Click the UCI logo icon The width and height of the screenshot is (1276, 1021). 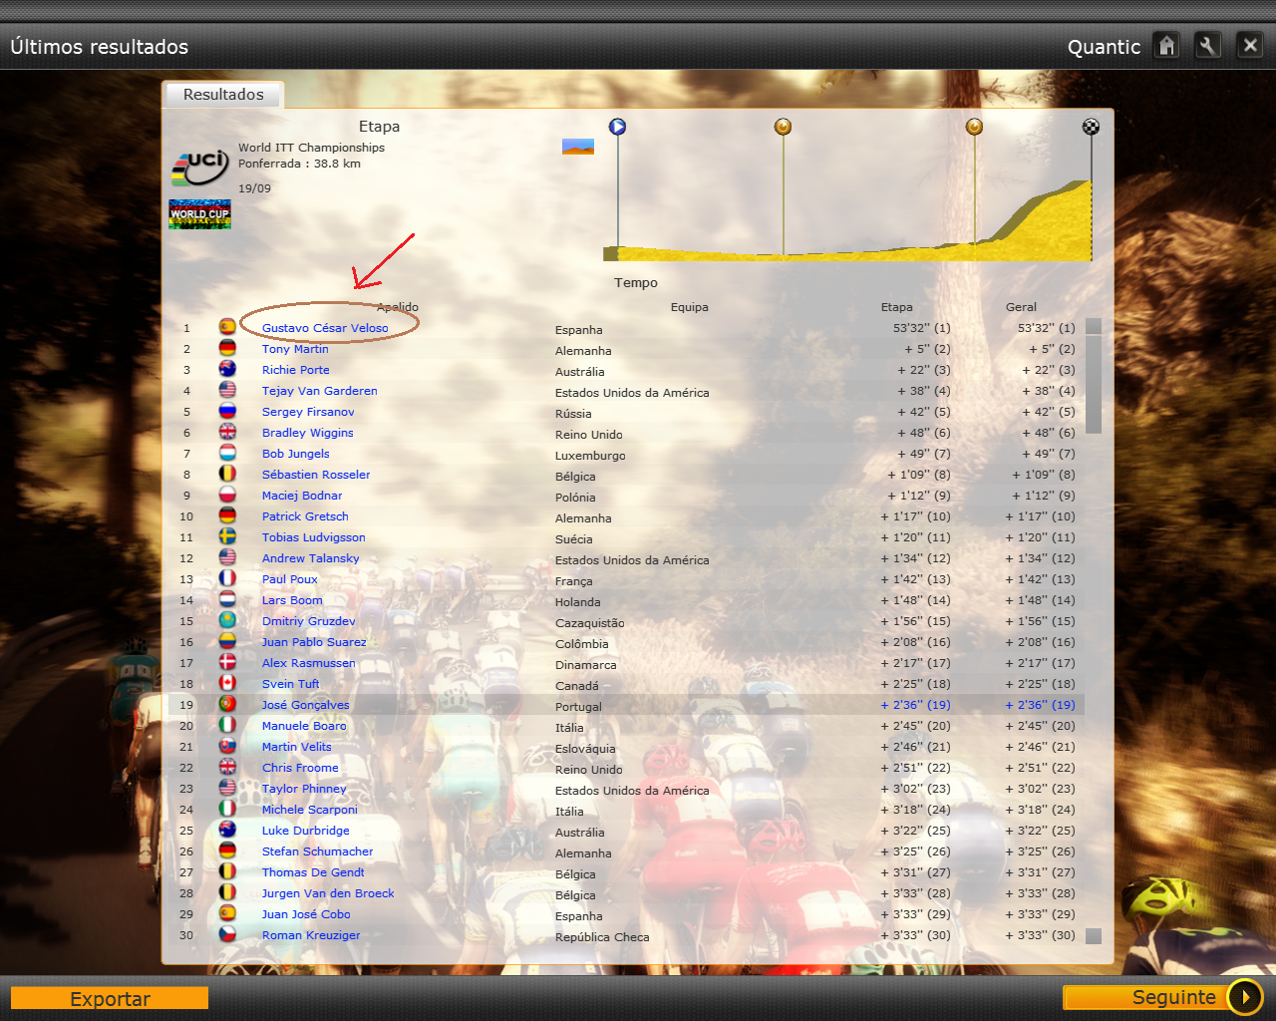pyautogui.click(x=200, y=168)
